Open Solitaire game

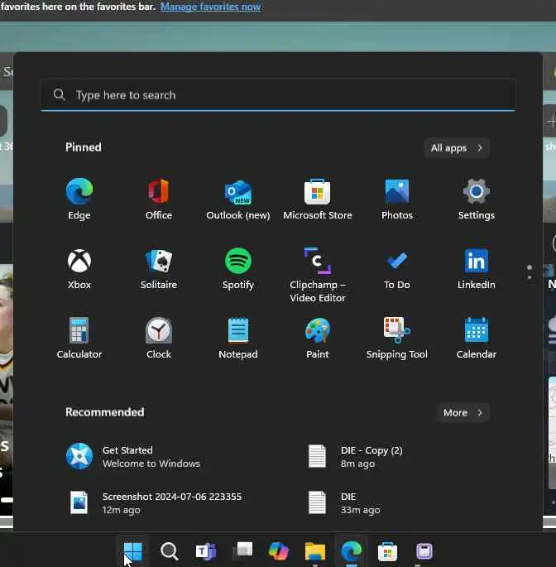159,268
